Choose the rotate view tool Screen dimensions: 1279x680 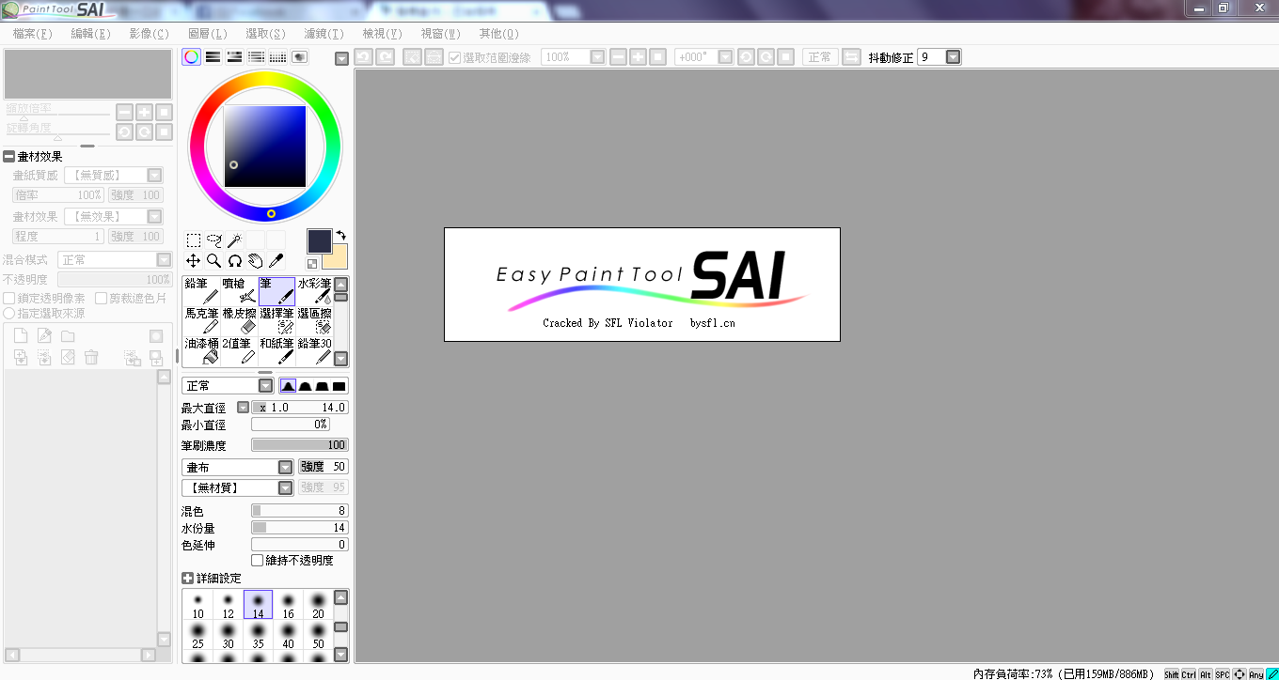234,261
